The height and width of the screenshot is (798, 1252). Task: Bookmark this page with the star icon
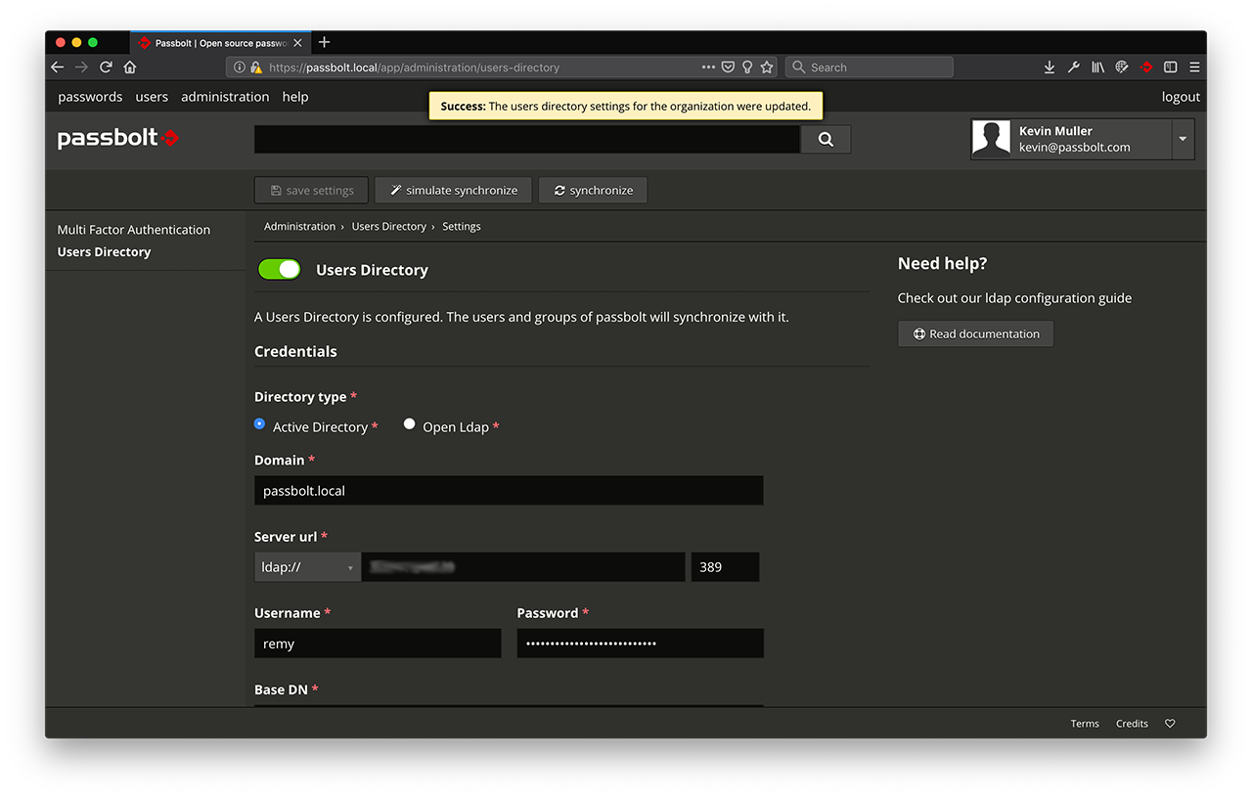(x=767, y=67)
